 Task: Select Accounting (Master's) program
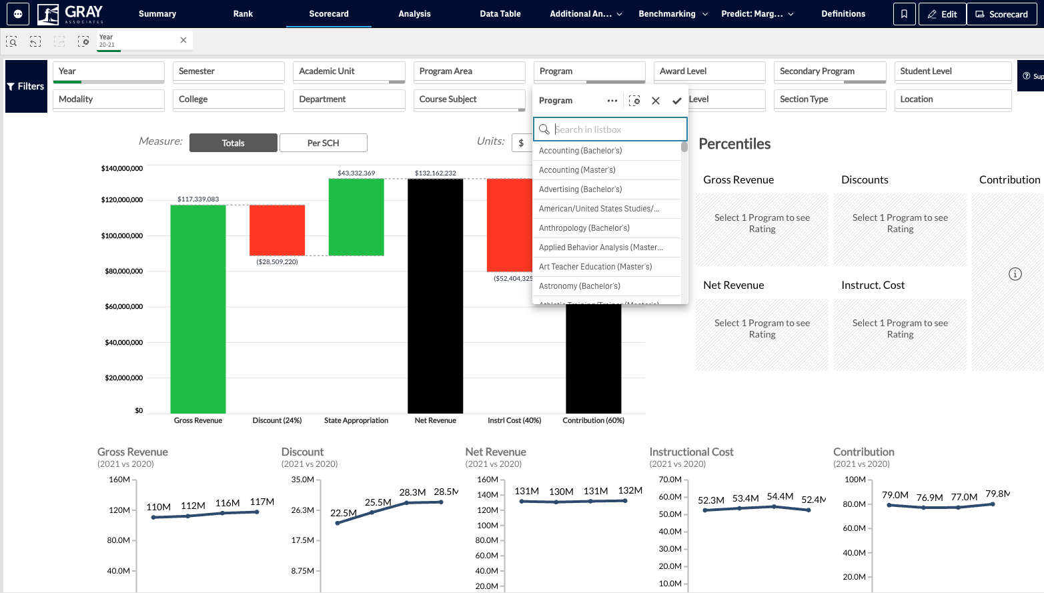coord(606,170)
